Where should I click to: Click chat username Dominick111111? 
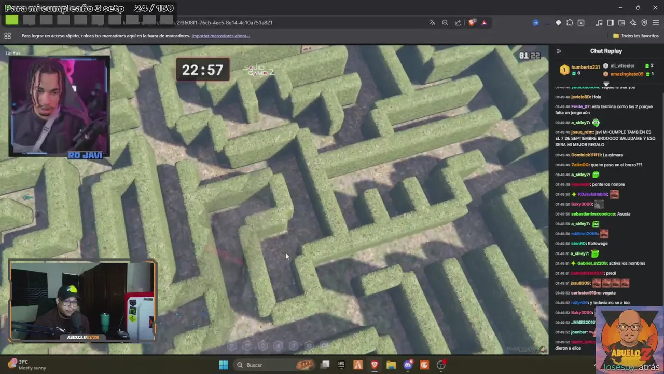pos(586,155)
